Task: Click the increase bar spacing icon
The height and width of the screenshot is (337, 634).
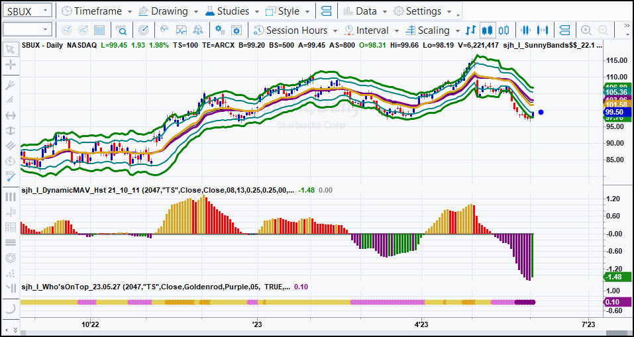Action: click(542, 30)
